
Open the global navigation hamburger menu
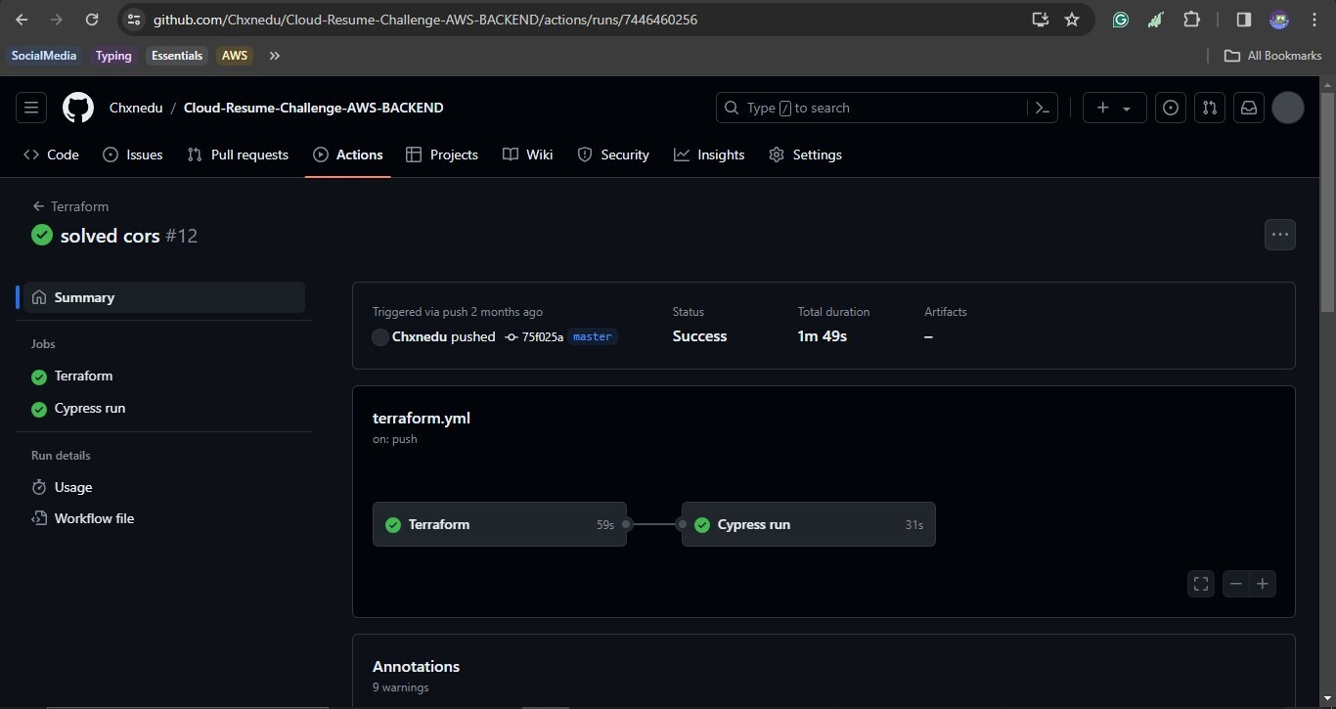pos(30,108)
